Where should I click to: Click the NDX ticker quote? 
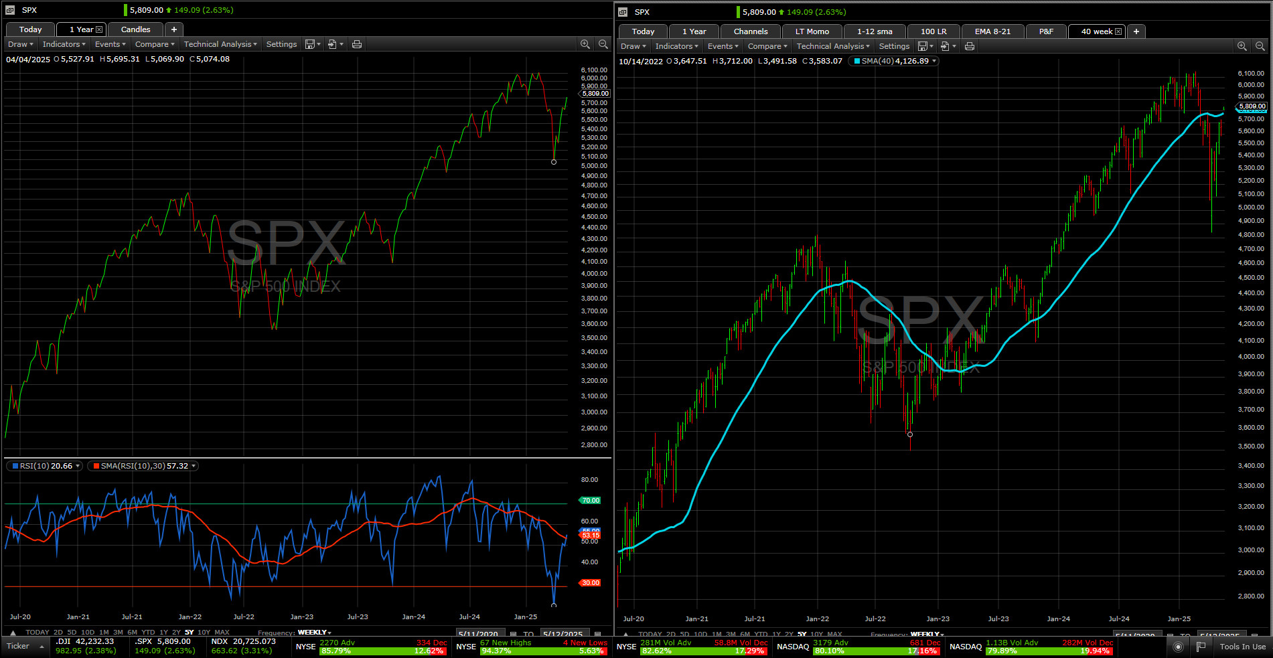tap(243, 646)
